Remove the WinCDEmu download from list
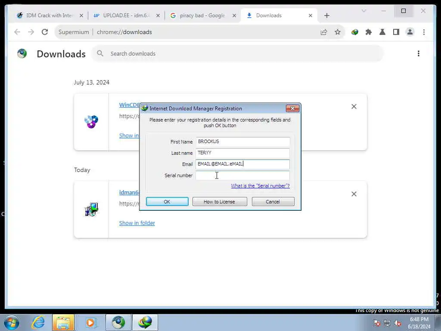 (x=354, y=106)
